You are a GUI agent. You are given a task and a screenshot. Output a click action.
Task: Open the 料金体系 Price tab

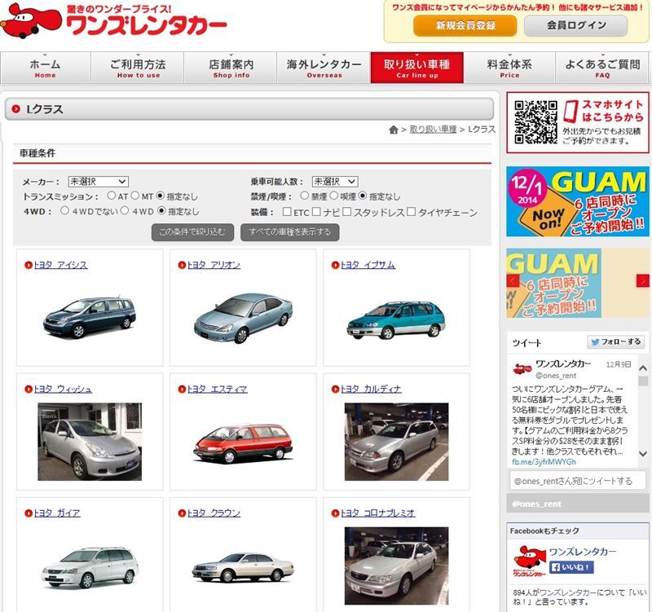point(510,68)
